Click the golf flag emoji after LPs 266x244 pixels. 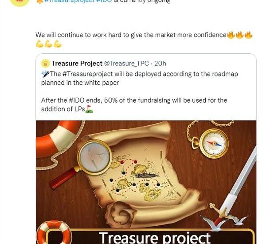coord(89,109)
